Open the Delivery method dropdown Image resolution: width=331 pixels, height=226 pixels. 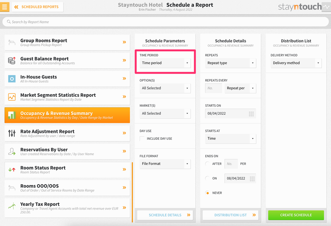click(x=296, y=63)
